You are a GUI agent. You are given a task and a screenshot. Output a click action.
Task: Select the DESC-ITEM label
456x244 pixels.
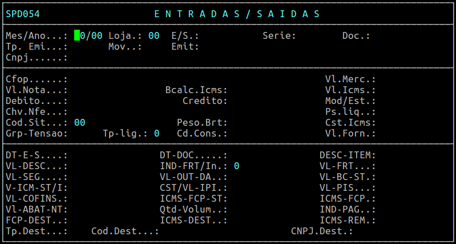pos(348,155)
